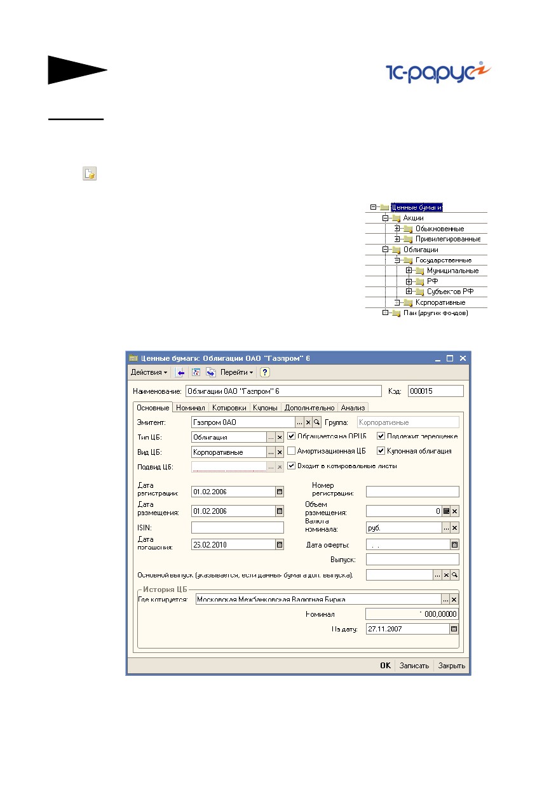
Task: Collapse the Ценные бумаги tree root
Action: coord(373,207)
